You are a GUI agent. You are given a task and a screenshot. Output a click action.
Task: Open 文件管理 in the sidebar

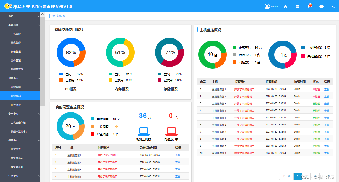[x=16, y=60]
